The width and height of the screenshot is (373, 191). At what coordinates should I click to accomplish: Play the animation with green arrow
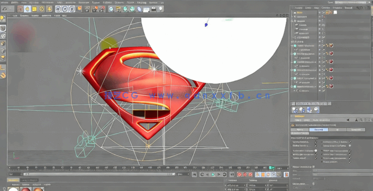[x=213, y=175]
